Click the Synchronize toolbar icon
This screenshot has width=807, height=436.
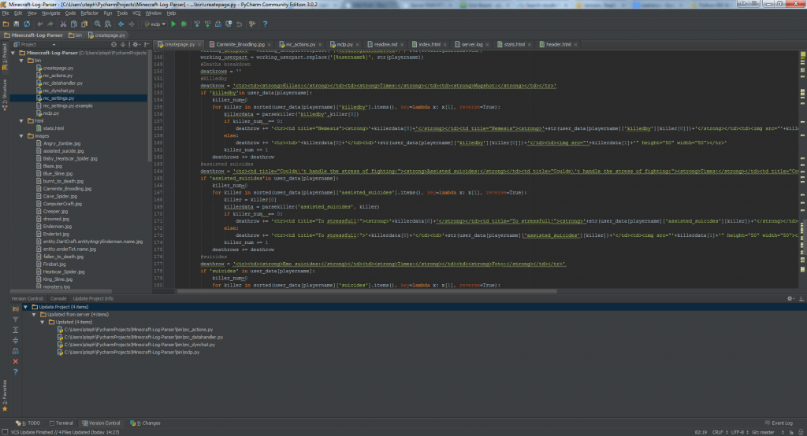coord(27,24)
